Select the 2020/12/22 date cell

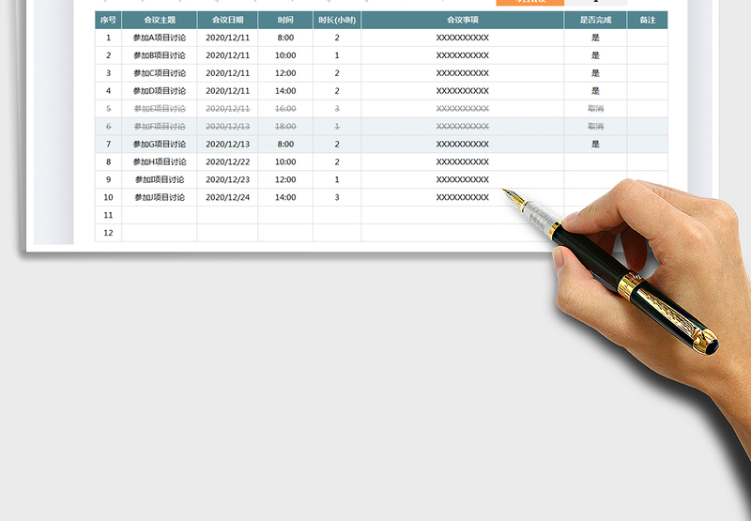(x=227, y=162)
